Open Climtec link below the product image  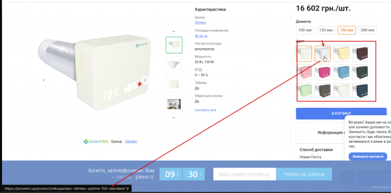[131, 142]
